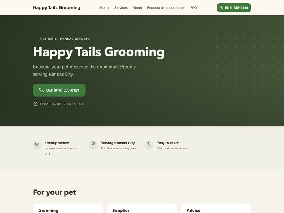Click the clock icon beside opening hours
Viewport: 284px width, 213px height.
click(x=35, y=104)
